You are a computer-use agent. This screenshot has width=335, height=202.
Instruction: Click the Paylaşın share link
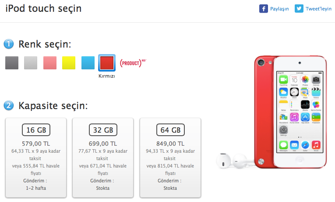tap(279, 9)
